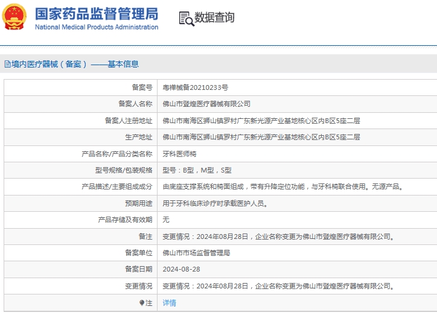
Task: Select the value 牙科医师椅
Action: (179, 154)
